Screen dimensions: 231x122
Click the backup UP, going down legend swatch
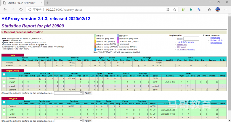click(118, 39)
